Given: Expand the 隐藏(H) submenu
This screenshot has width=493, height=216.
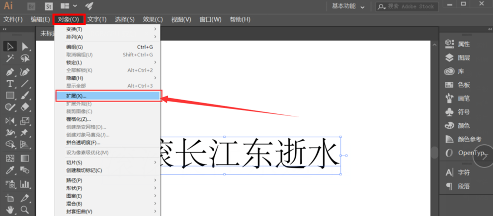Looking at the screenshot, I should (x=108, y=78).
